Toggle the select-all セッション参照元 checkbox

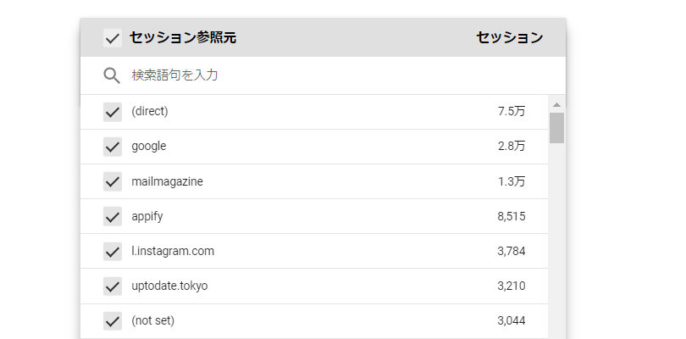click(x=112, y=38)
